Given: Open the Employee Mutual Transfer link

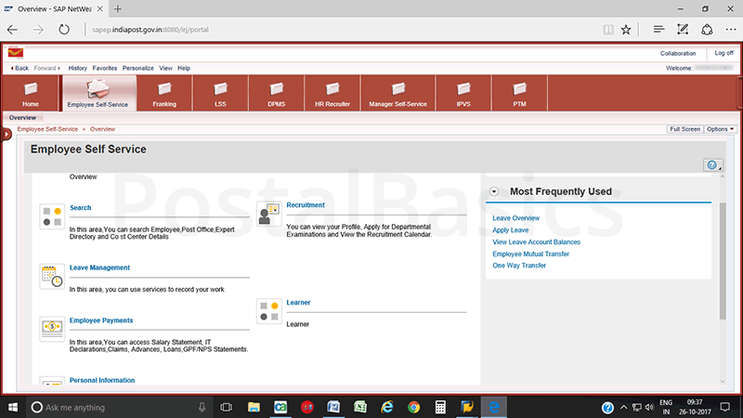Looking at the screenshot, I should pos(530,254).
